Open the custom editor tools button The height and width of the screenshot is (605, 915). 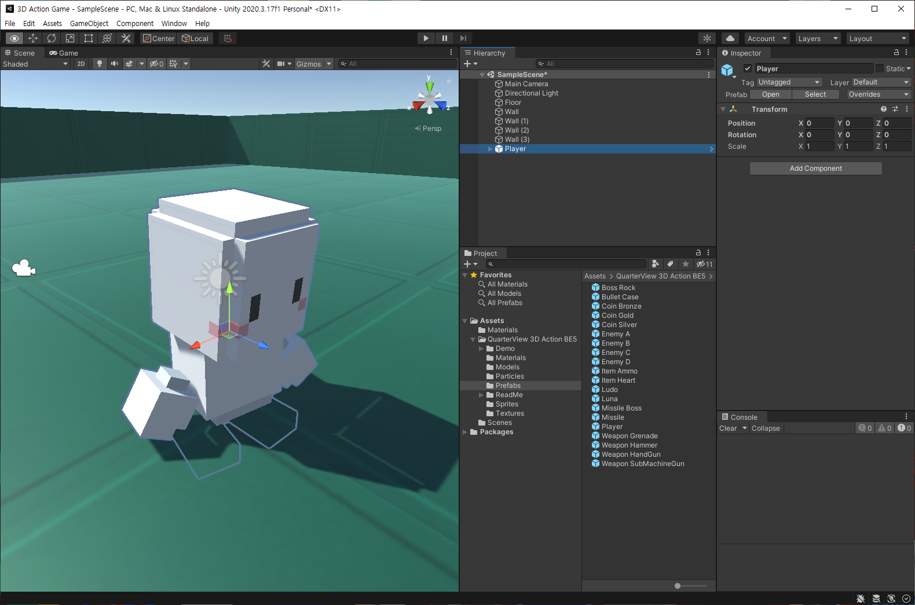click(x=126, y=38)
